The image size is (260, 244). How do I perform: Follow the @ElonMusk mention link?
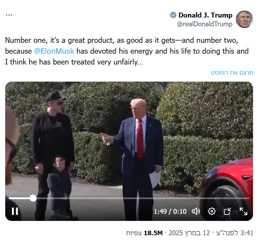[54, 51]
